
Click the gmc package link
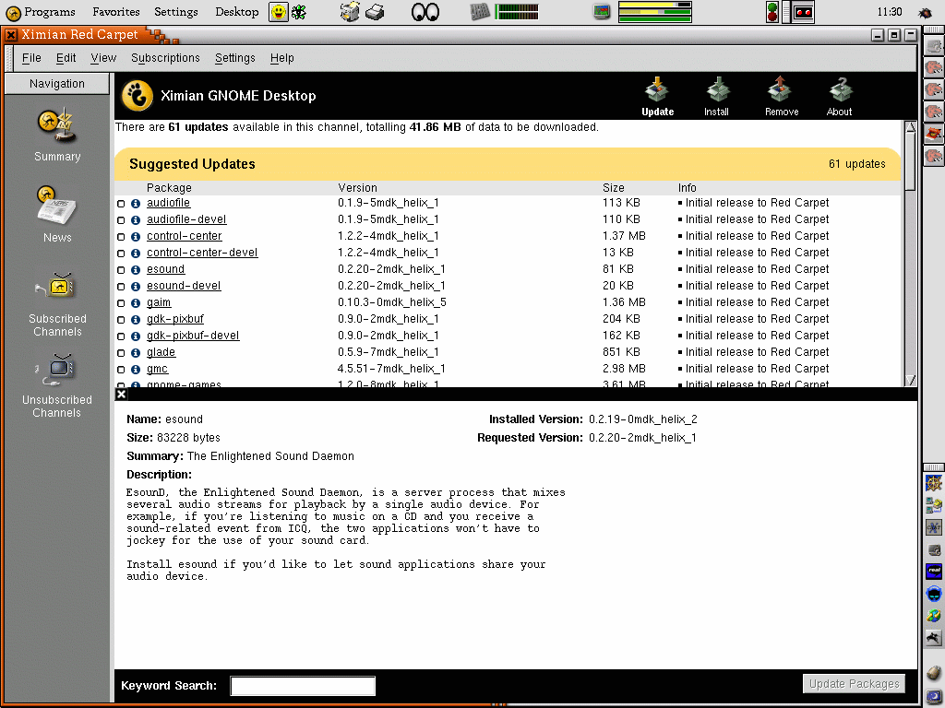point(157,369)
